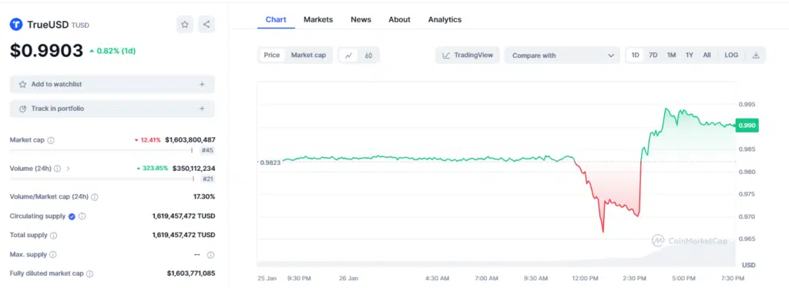Open Circulating supply info icon
The image size is (789, 288).
point(82,216)
